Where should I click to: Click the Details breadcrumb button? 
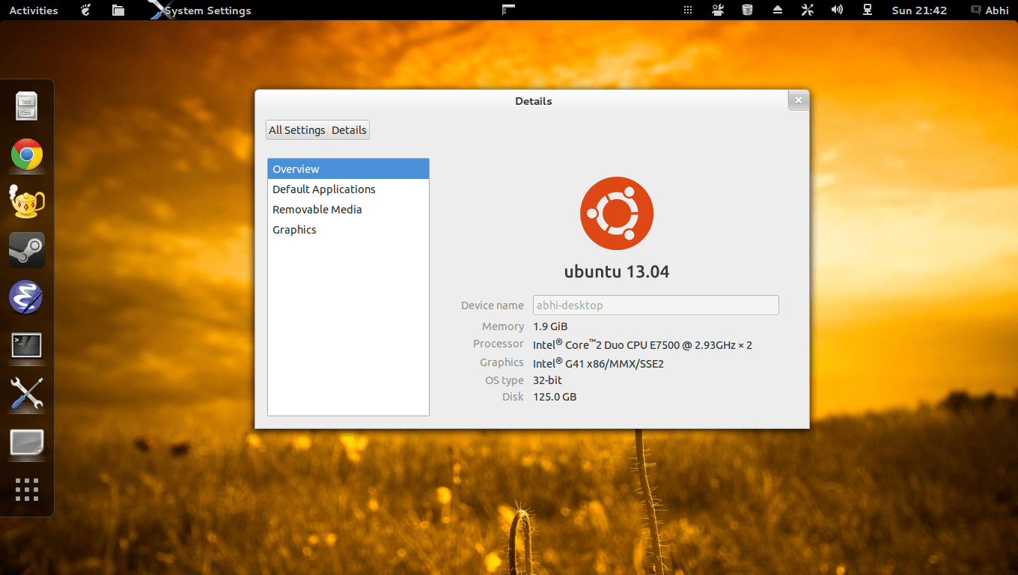[349, 130]
